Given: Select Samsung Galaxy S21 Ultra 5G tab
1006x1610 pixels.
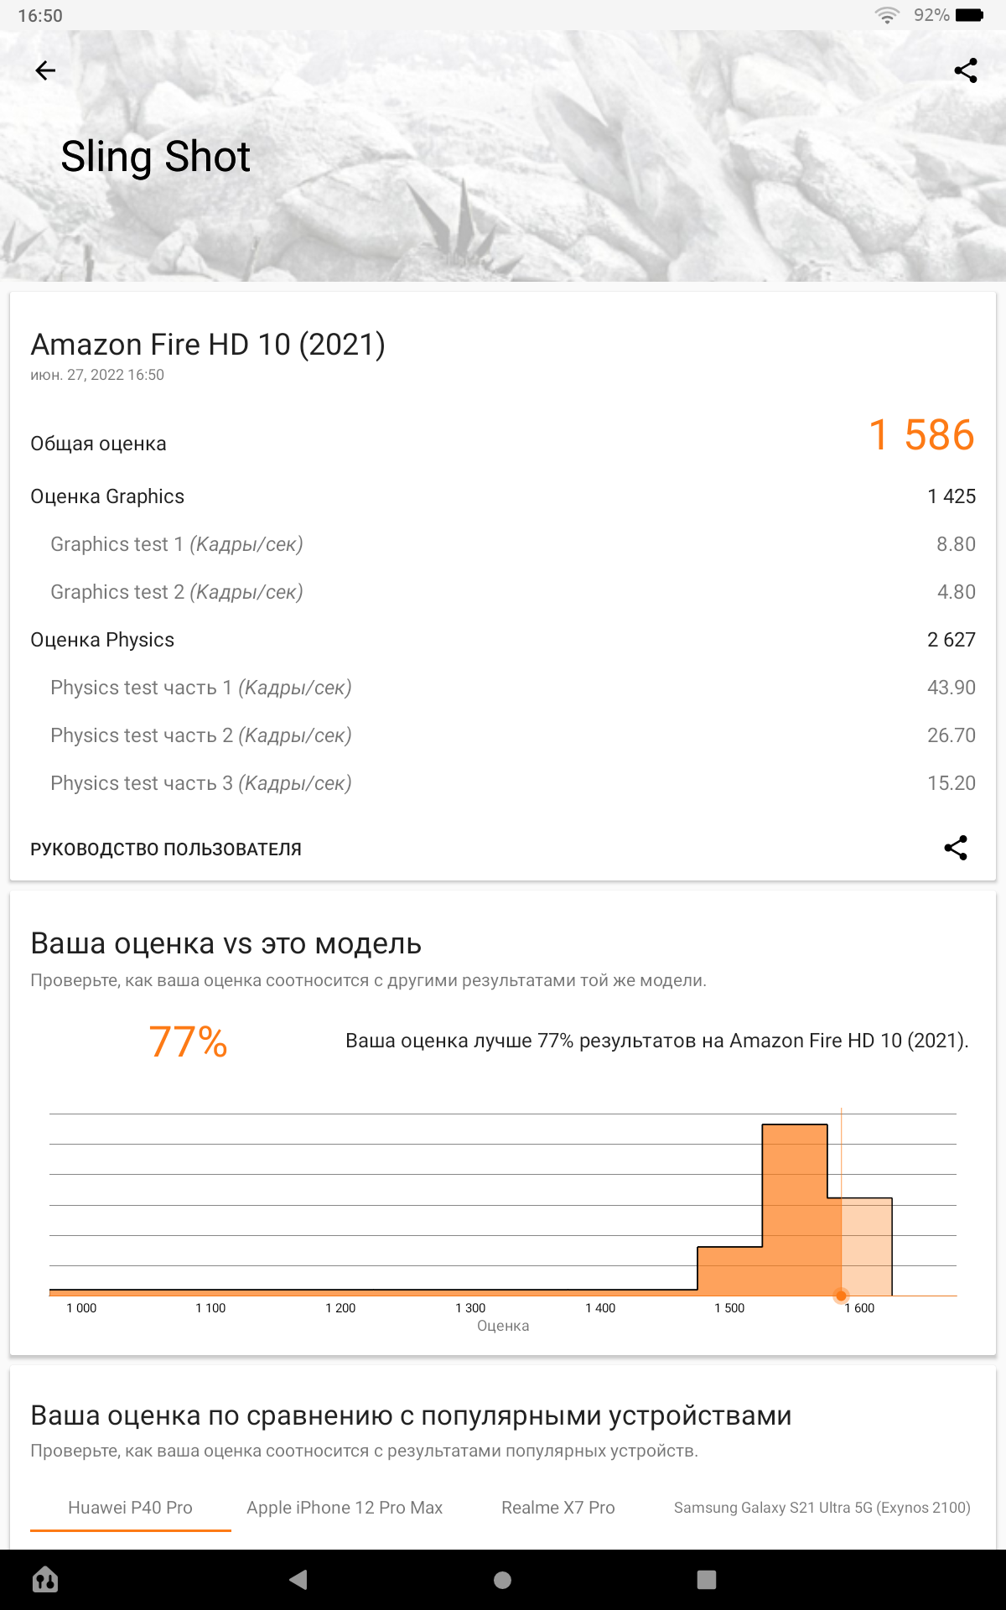Looking at the screenshot, I should pyautogui.click(x=822, y=1508).
